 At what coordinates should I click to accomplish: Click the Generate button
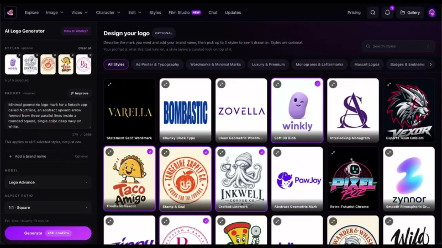point(48,233)
